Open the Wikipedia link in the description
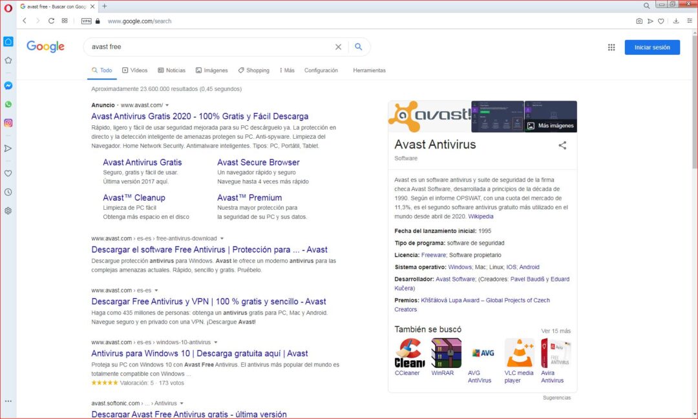 click(x=480, y=217)
